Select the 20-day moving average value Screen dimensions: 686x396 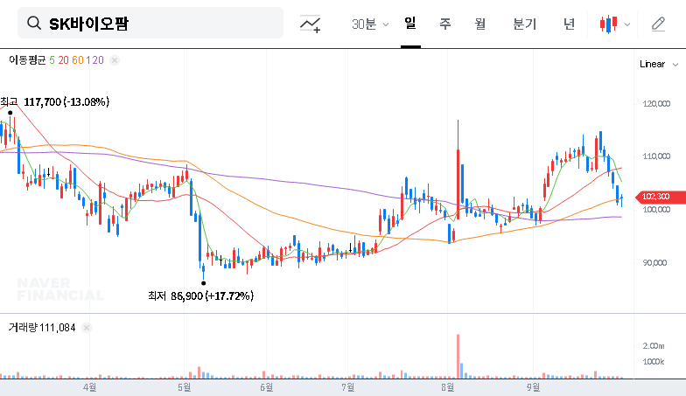click(x=63, y=59)
